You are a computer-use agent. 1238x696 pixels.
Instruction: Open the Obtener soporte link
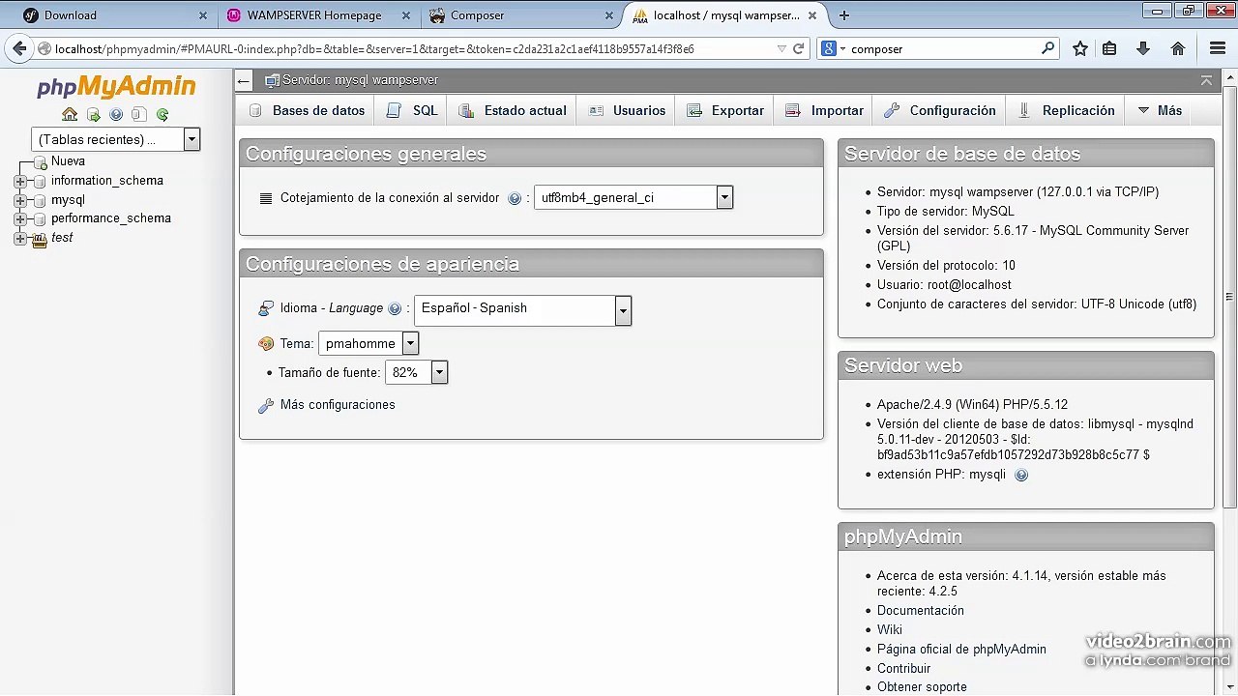point(922,687)
